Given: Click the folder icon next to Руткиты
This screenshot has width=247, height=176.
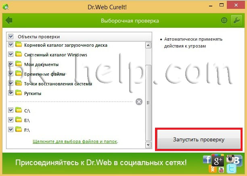Looking at the screenshot, I should coord(19,93).
